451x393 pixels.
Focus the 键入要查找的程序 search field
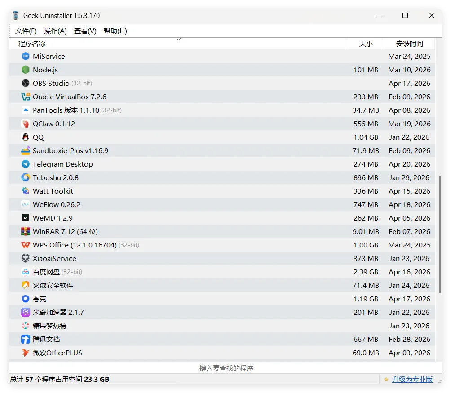225,368
